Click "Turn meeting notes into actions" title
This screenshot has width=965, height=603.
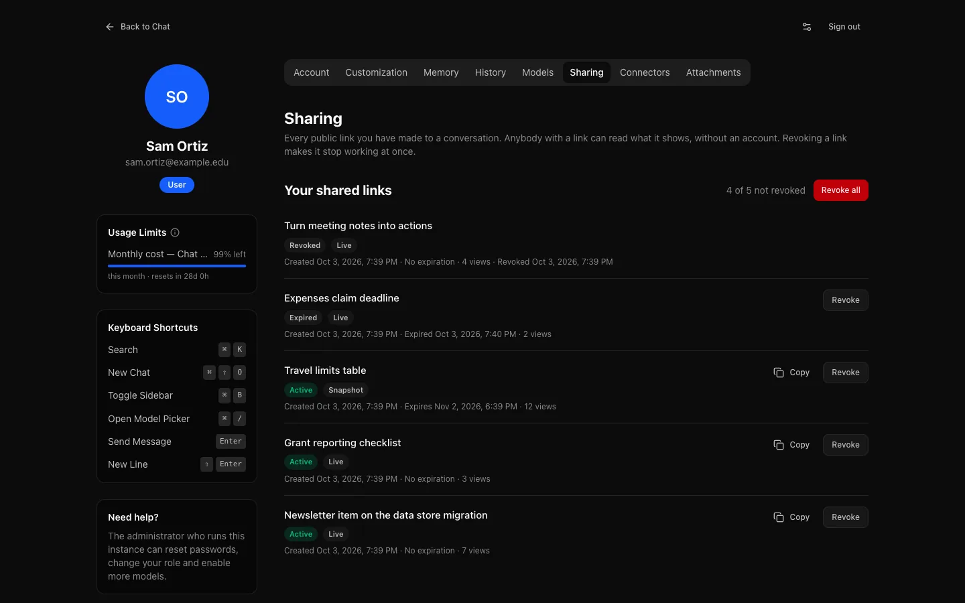(358, 226)
